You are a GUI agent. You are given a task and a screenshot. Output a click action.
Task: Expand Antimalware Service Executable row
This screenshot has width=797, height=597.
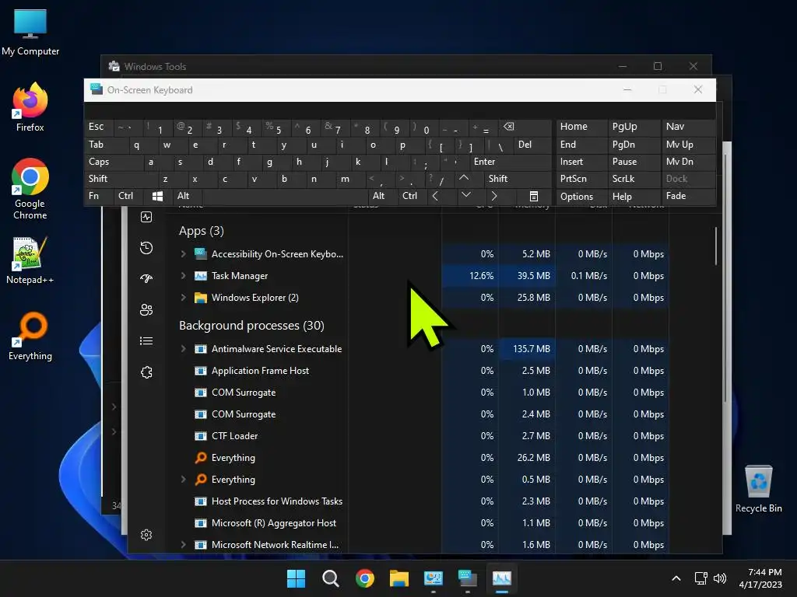183,349
